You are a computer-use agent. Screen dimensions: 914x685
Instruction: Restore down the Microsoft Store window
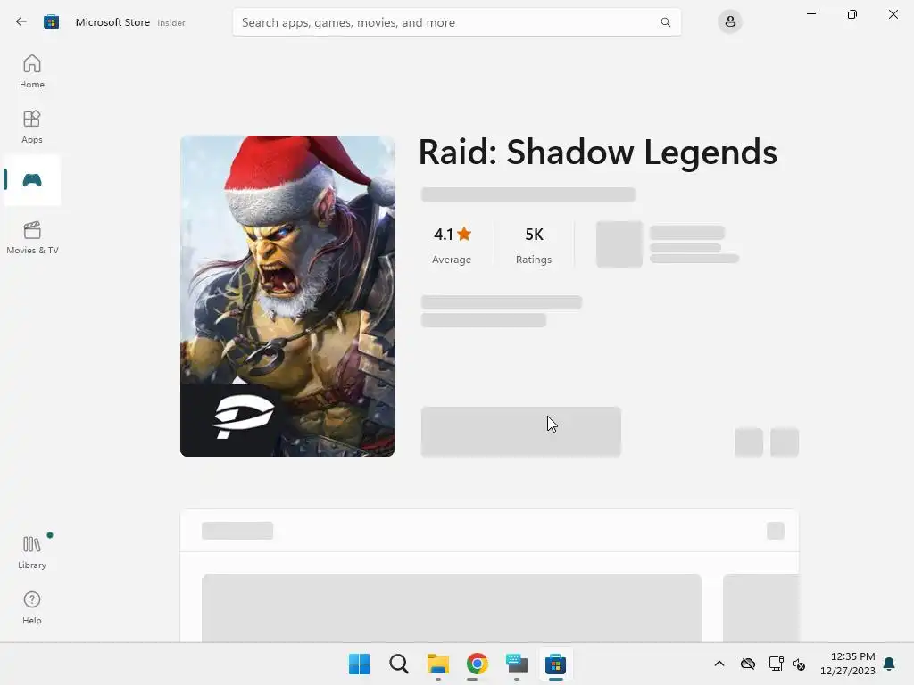(852, 14)
